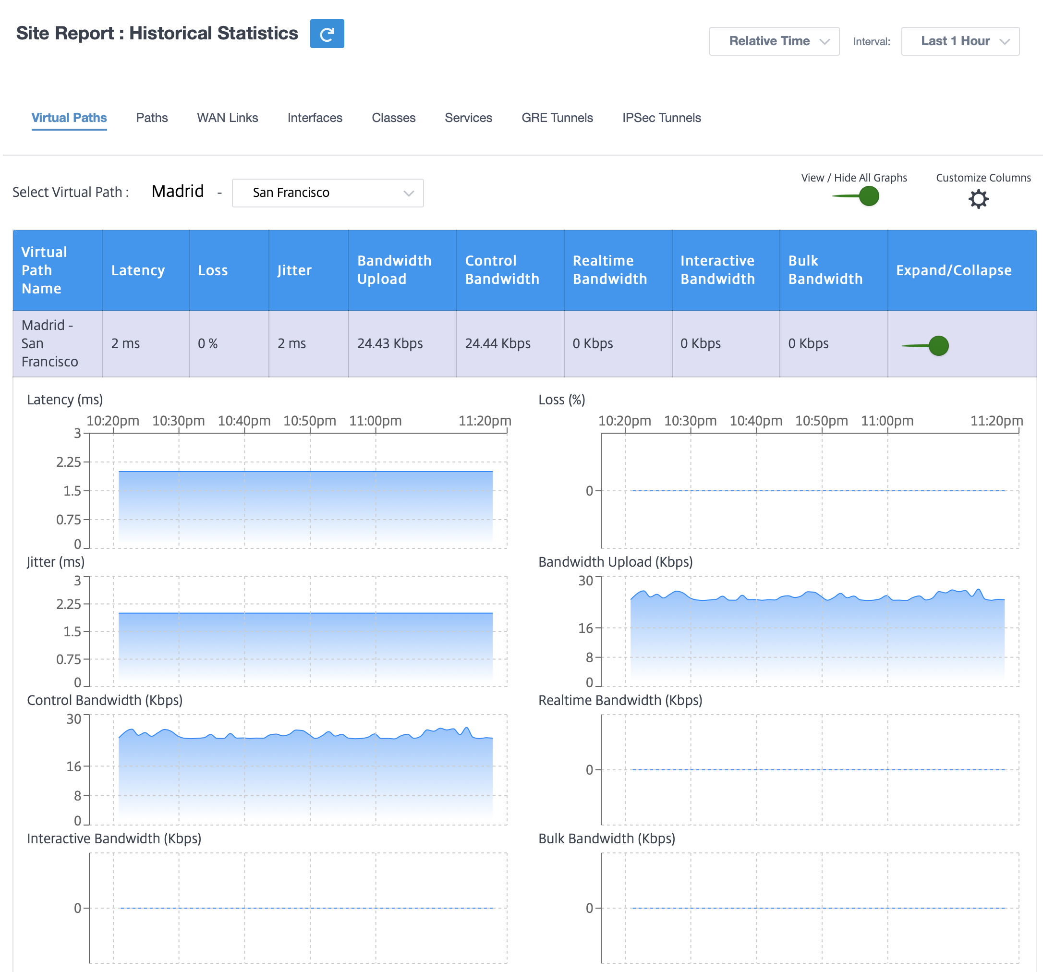Open the Relative Time dropdown
The image size is (1043, 972).
774,41
